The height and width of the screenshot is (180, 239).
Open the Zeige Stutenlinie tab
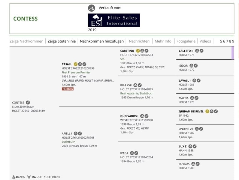coord(62,41)
